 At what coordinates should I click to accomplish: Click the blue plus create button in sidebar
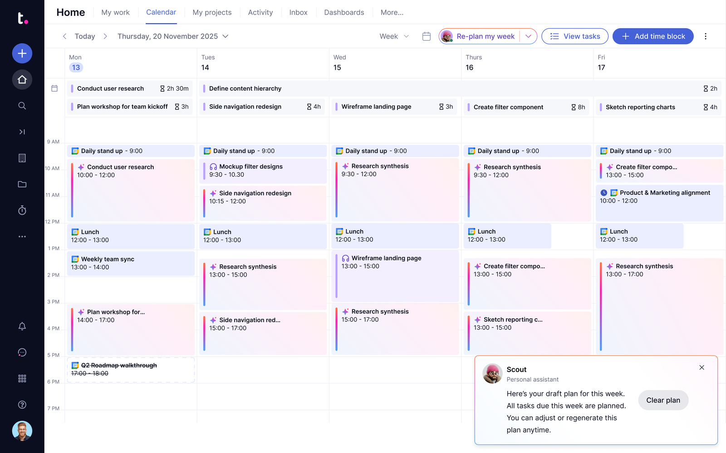tap(22, 53)
